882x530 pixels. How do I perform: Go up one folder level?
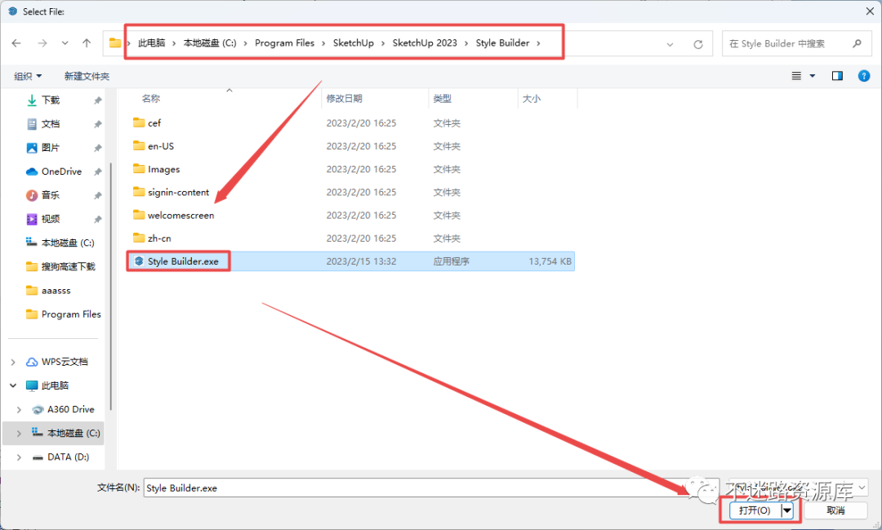(87, 43)
